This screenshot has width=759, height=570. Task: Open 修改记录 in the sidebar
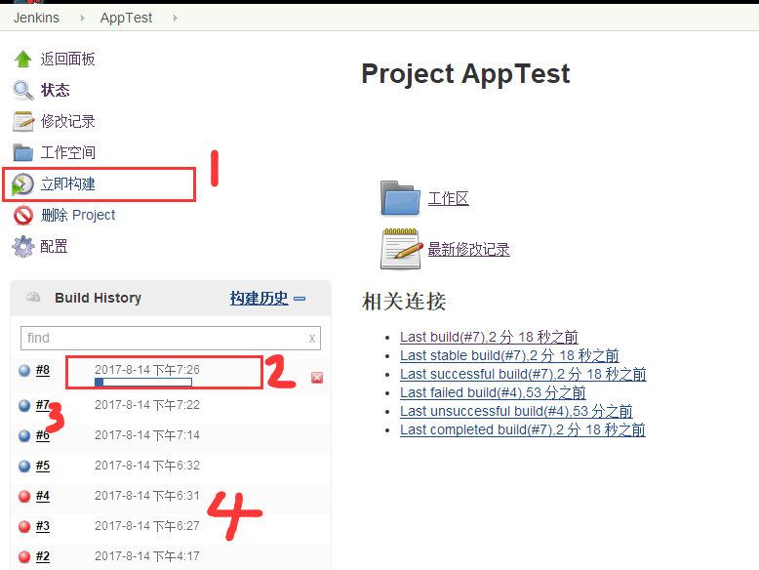point(67,122)
